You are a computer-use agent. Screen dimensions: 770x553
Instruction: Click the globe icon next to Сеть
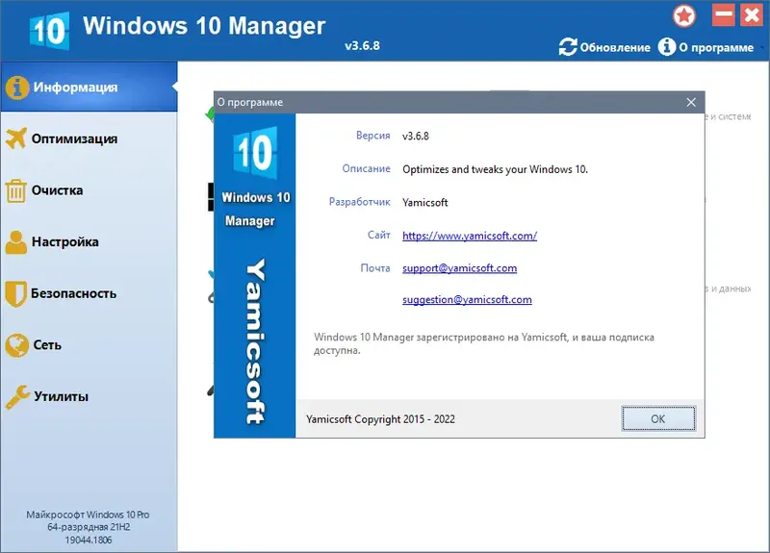[x=16, y=345]
